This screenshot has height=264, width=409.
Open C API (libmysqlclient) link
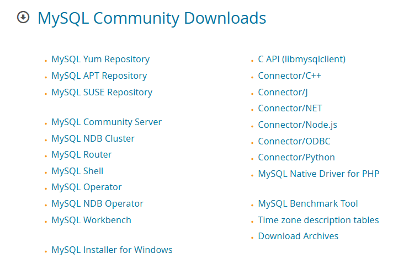point(301,60)
